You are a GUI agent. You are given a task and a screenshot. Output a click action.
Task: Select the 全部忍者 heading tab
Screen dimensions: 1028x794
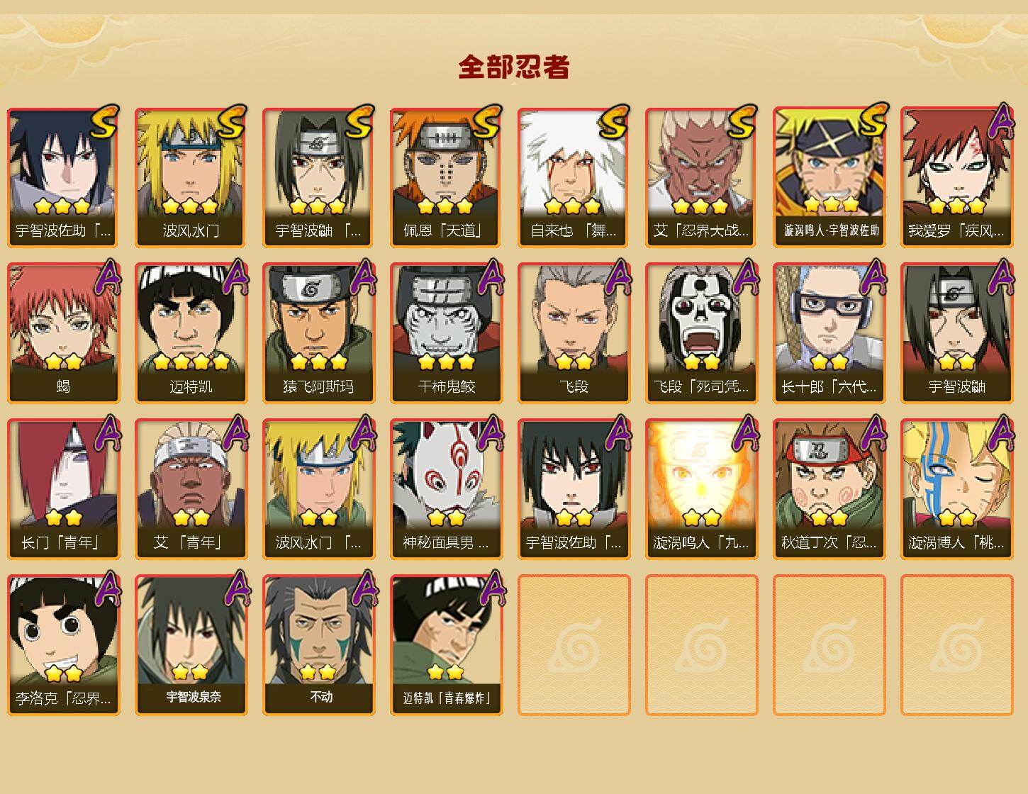[514, 67]
